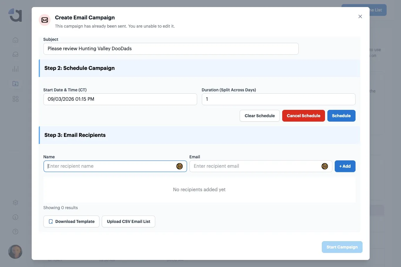Screen dimensions: 401x267
Task: Close the Create Email Campaign dialog
Action: click(360, 16)
